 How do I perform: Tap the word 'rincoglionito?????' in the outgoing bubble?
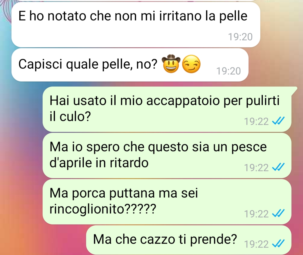tap(103, 209)
